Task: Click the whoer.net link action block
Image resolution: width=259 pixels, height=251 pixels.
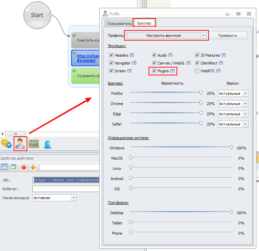Action: tap(86, 58)
